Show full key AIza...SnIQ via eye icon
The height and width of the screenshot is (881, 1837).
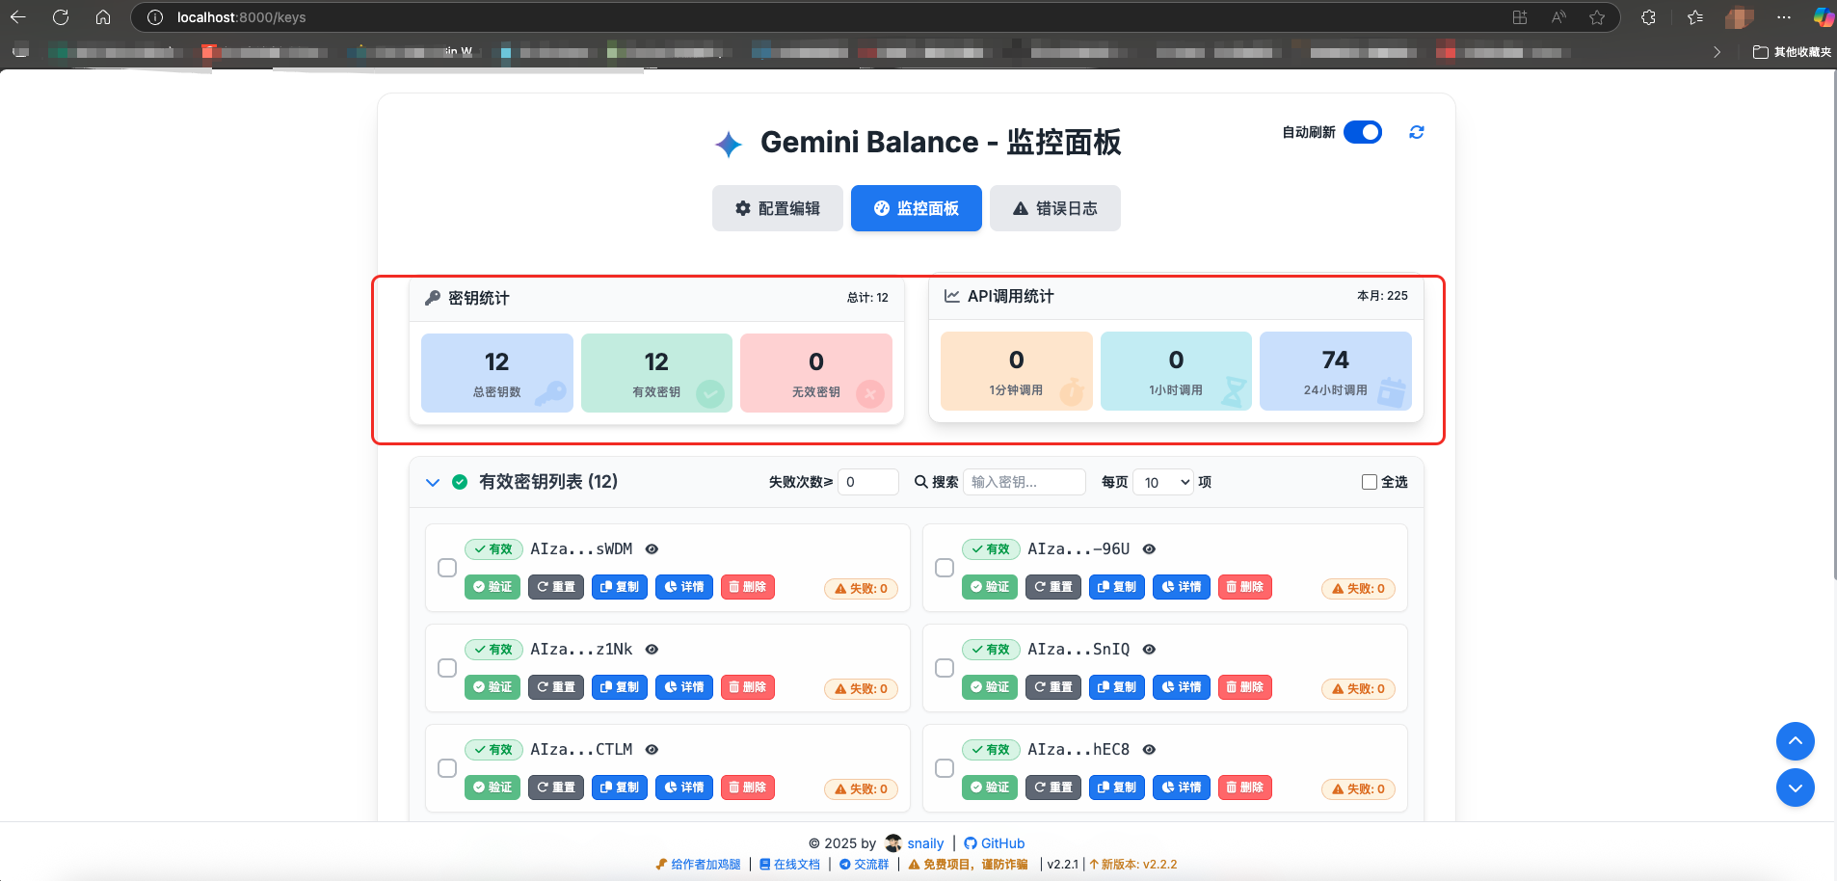(1149, 650)
